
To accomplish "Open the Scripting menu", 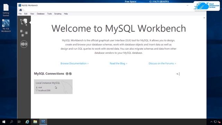I will (x=58, y=14).
